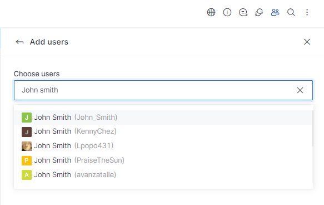
Task: Open the Threads icon in header
Action: click(x=243, y=12)
